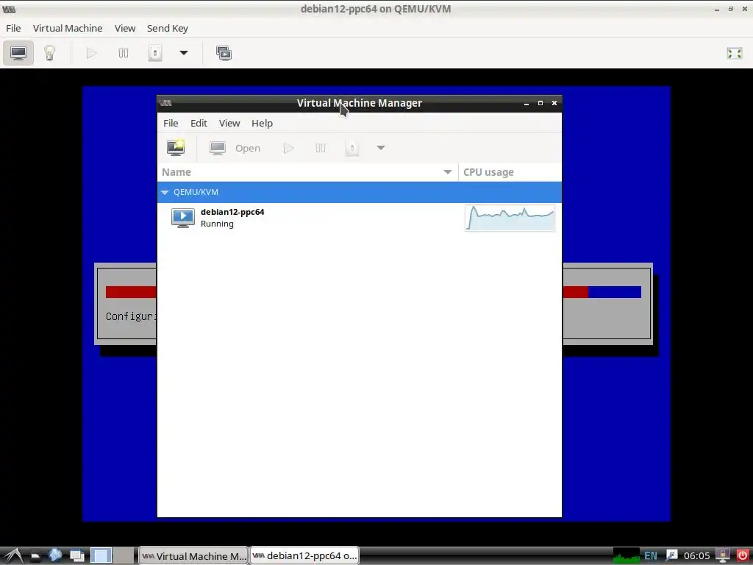
Task: Activate debian12-ppc64 taskbar button
Action: tap(304, 556)
